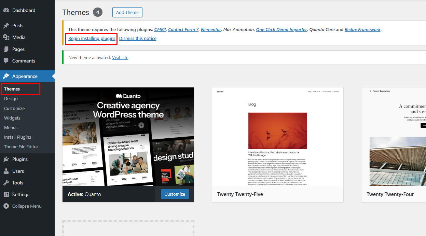Open the Dashboard menu item

point(24,10)
